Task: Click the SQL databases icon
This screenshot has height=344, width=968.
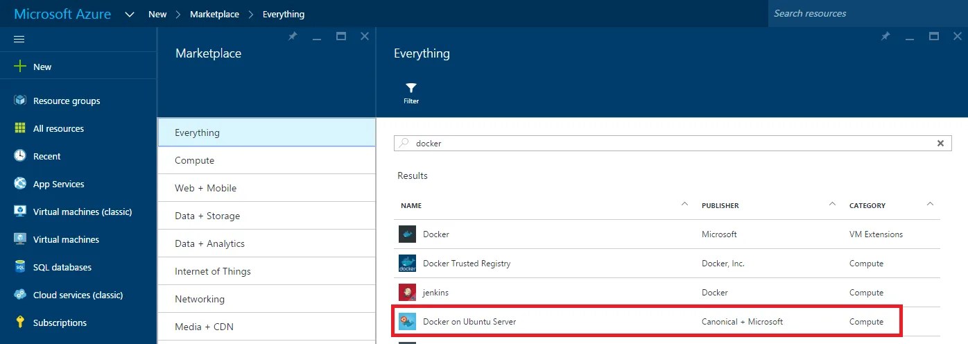Action: click(x=20, y=267)
